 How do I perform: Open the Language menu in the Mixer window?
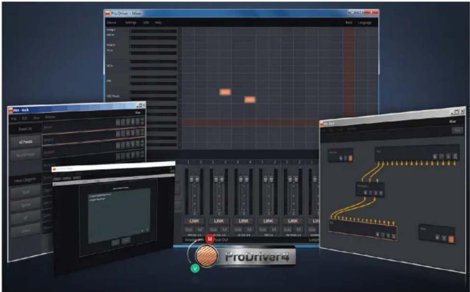pos(364,23)
